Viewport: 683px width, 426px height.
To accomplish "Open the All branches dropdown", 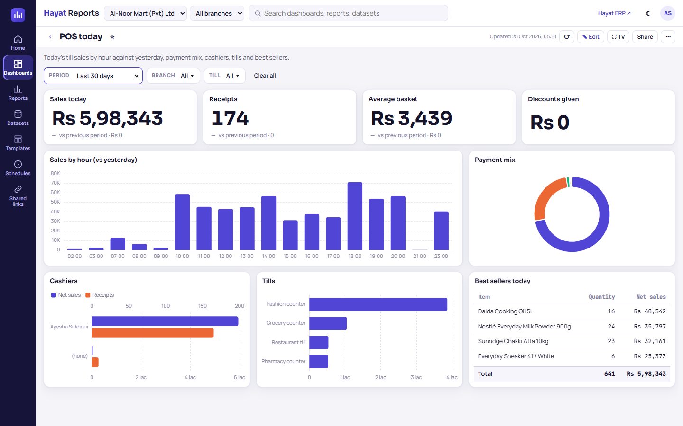I will pos(217,13).
